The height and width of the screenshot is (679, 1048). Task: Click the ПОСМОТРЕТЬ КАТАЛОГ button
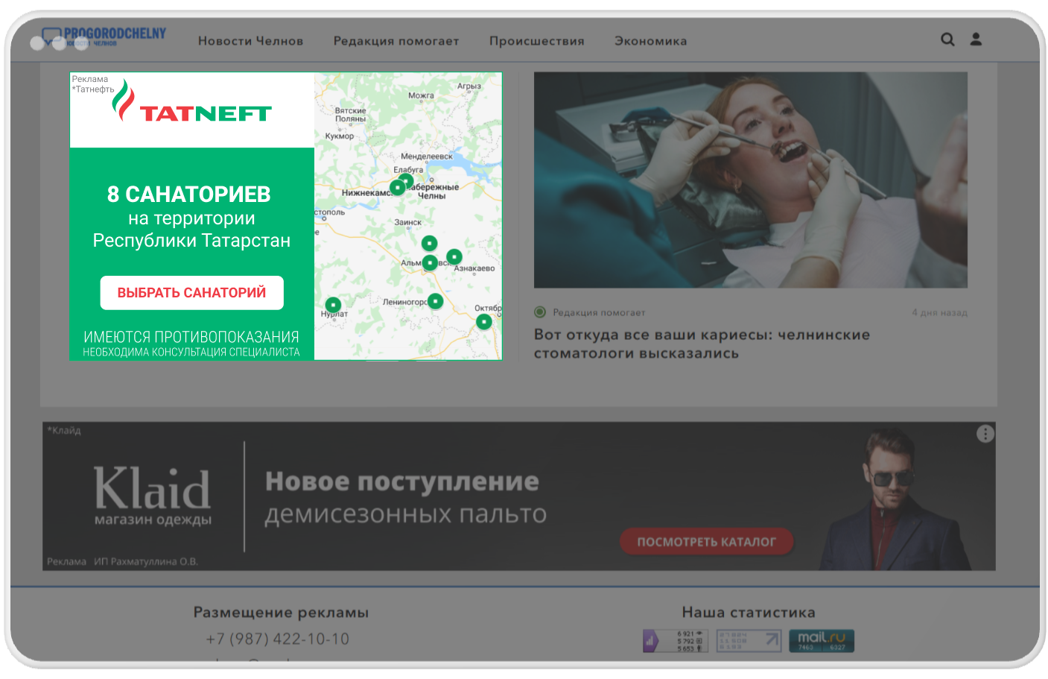click(706, 542)
